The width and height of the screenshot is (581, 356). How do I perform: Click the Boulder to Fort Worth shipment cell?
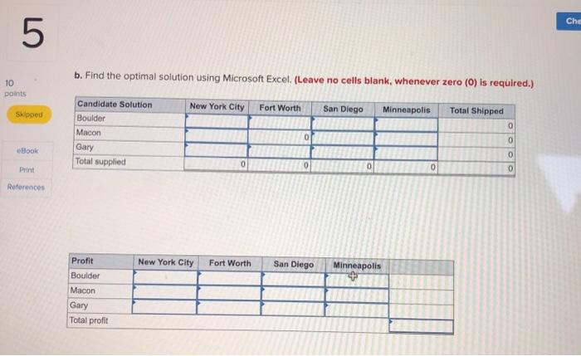(280, 123)
